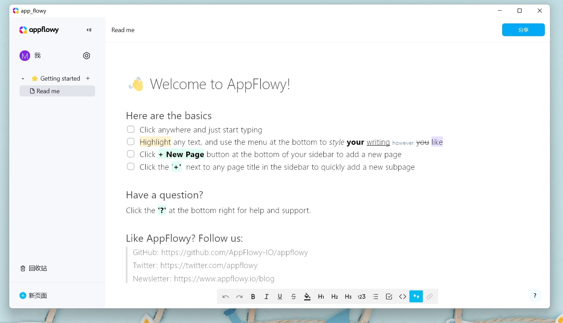Toggle underline formatting
Screen dimensions: 563x323
point(280,296)
